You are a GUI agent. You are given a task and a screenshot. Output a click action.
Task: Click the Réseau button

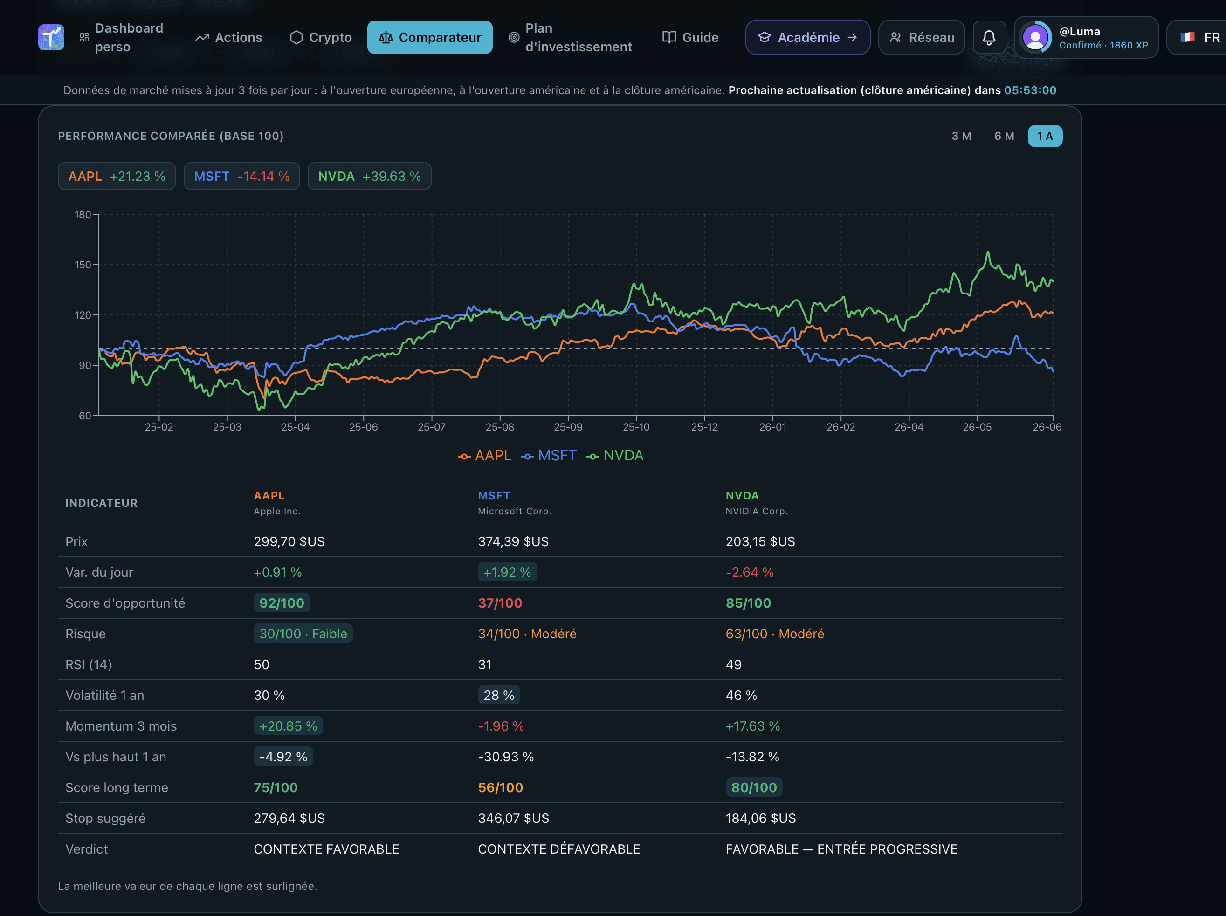tap(921, 37)
